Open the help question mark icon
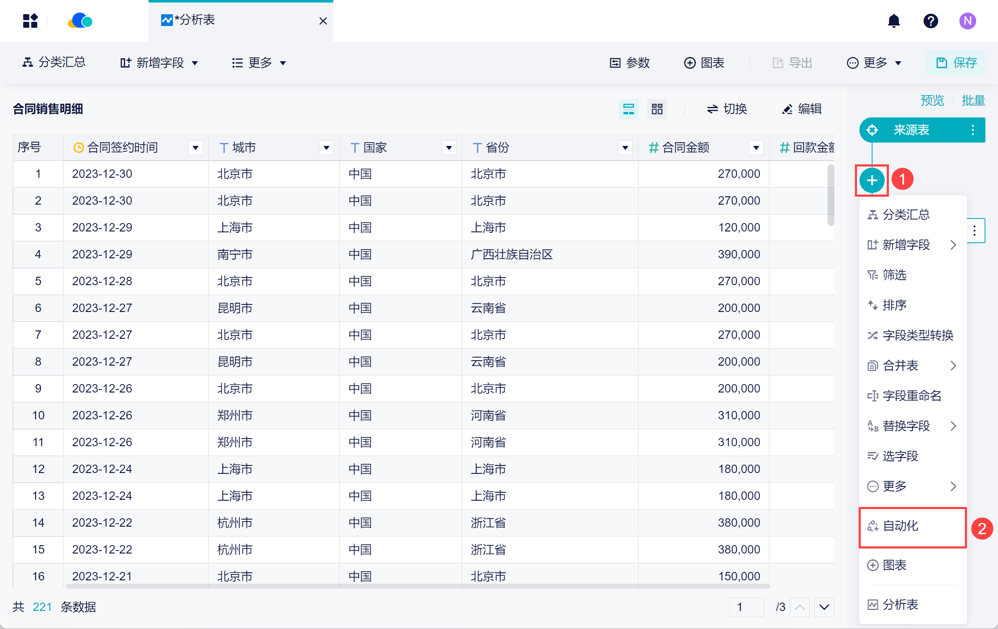Image resolution: width=998 pixels, height=629 pixels. coord(930,21)
